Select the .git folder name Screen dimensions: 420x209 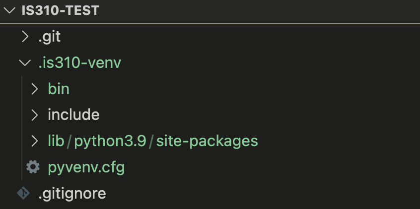click(49, 37)
